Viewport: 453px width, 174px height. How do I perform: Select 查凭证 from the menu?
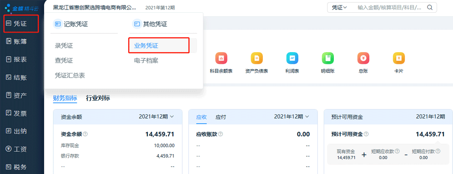tap(64, 61)
